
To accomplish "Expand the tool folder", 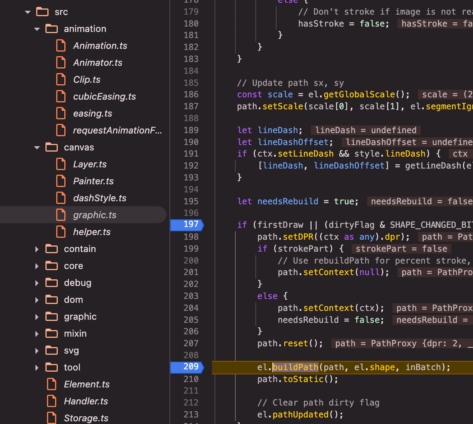I will click(x=37, y=367).
